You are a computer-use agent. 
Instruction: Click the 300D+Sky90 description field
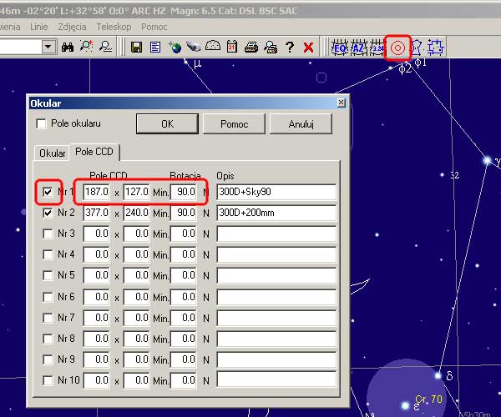(x=276, y=192)
